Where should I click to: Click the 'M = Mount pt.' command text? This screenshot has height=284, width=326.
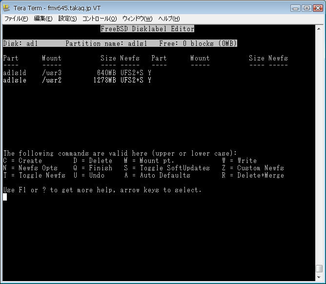point(149,161)
